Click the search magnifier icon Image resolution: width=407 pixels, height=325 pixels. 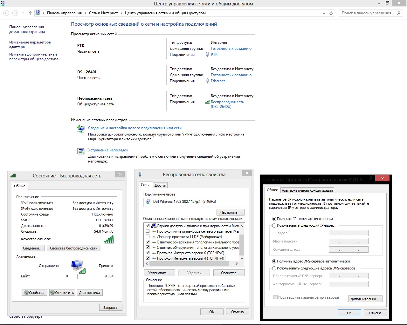398,13
